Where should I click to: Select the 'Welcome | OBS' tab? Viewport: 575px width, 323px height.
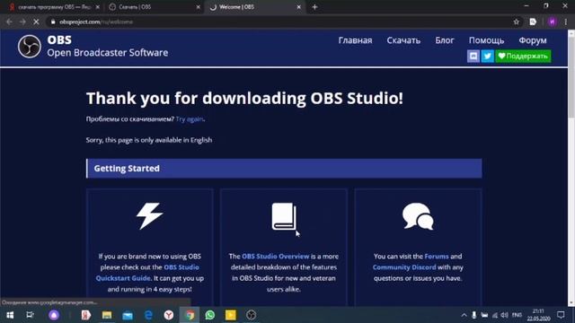[x=255, y=7]
